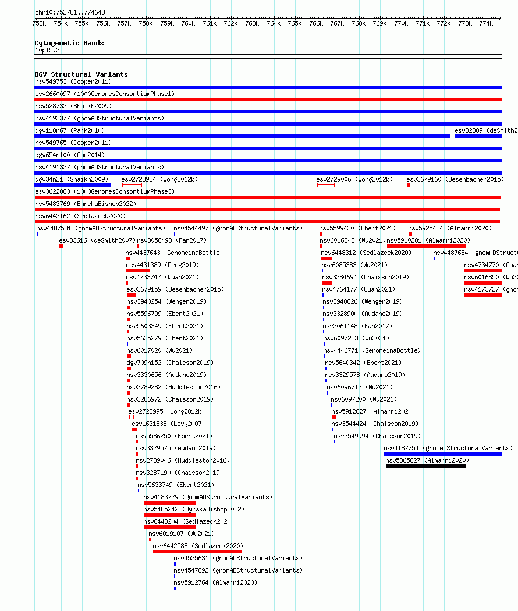Image resolution: width=518 pixels, height=611 pixels.
Task: Open nsv549765 (Cooper2011) variant
Action: 73,143
